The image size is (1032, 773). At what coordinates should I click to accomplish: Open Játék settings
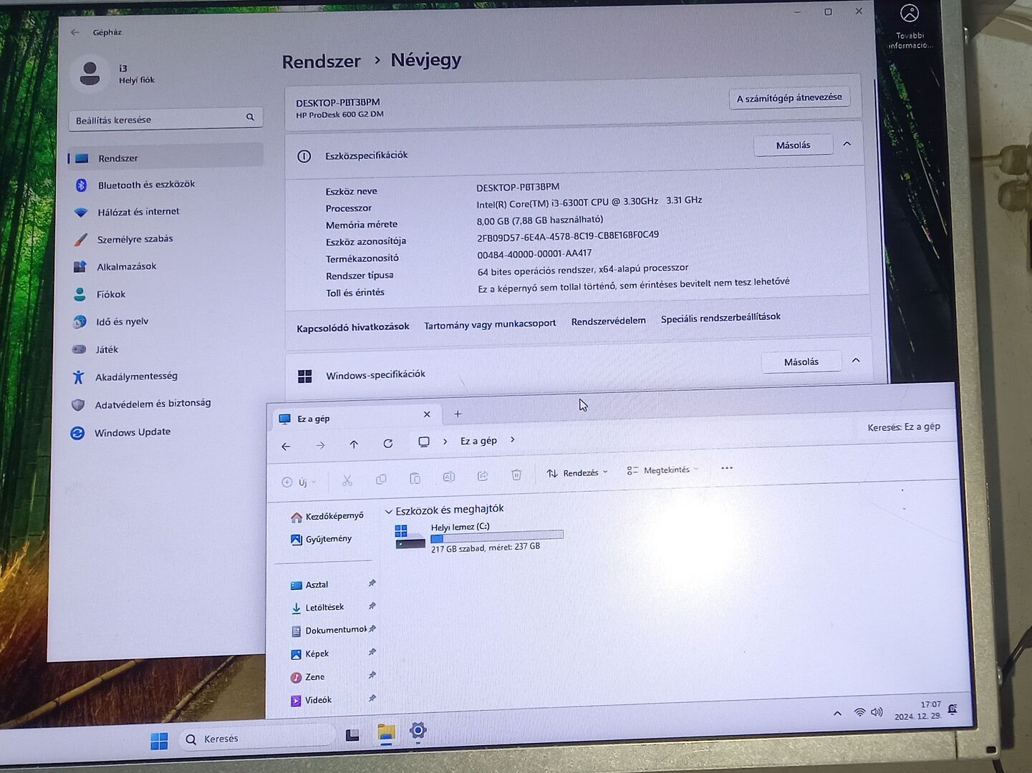click(107, 349)
